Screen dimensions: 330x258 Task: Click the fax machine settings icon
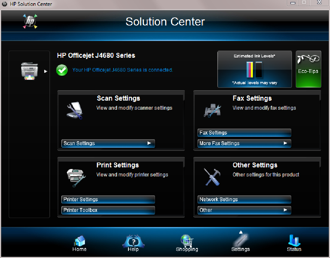point(212,110)
